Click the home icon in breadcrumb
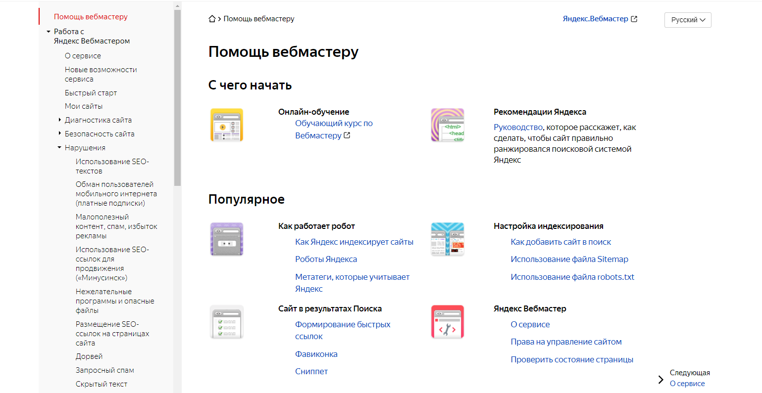 (x=212, y=19)
